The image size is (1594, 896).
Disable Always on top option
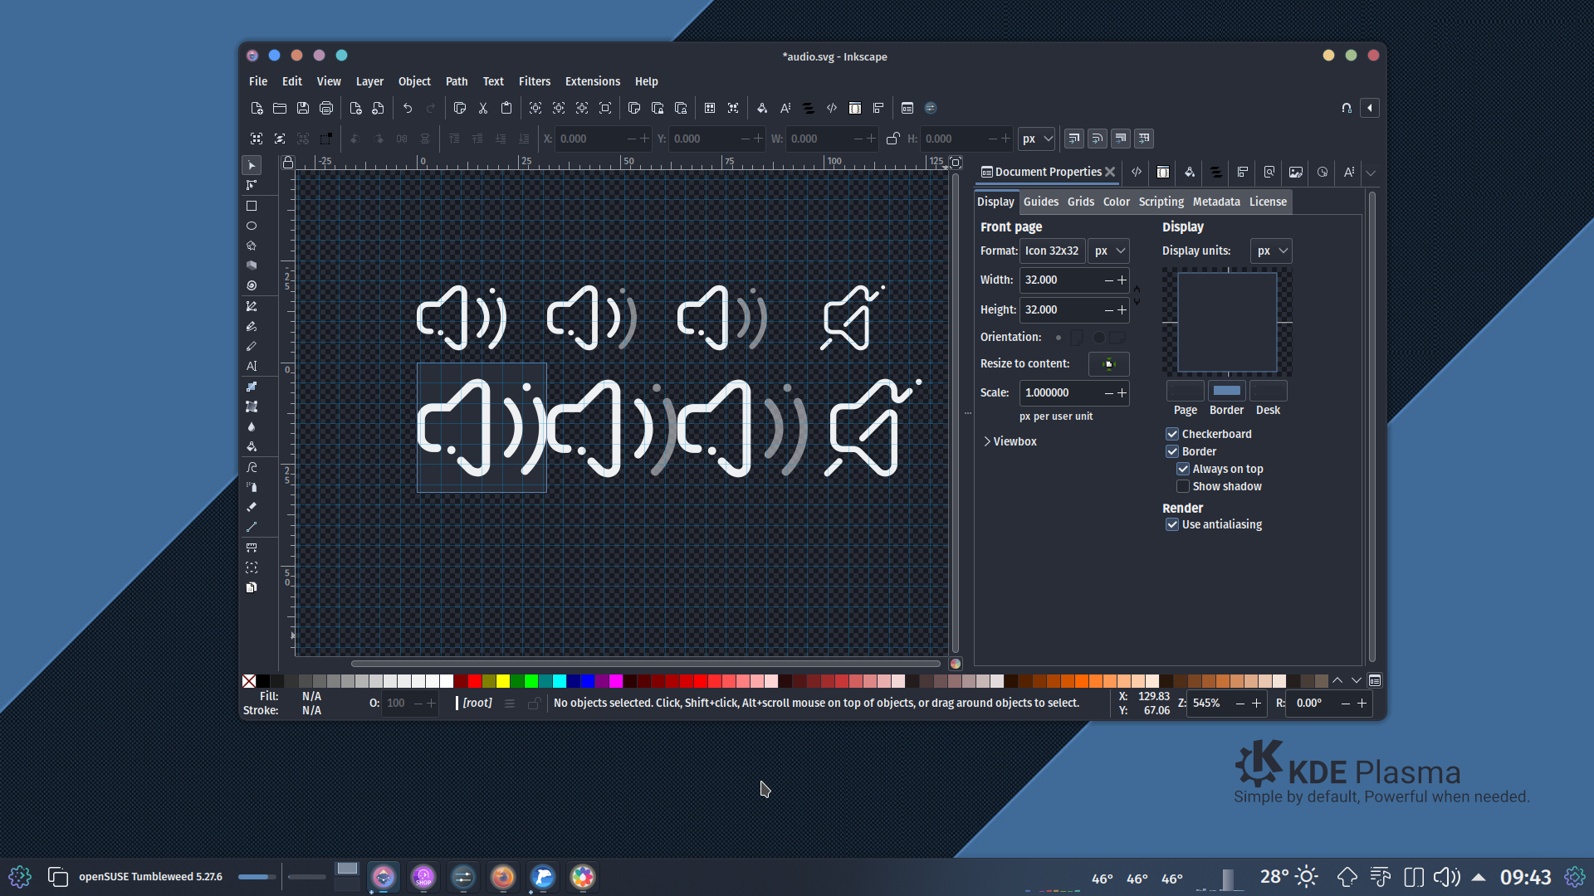(x=1183, y=469)
